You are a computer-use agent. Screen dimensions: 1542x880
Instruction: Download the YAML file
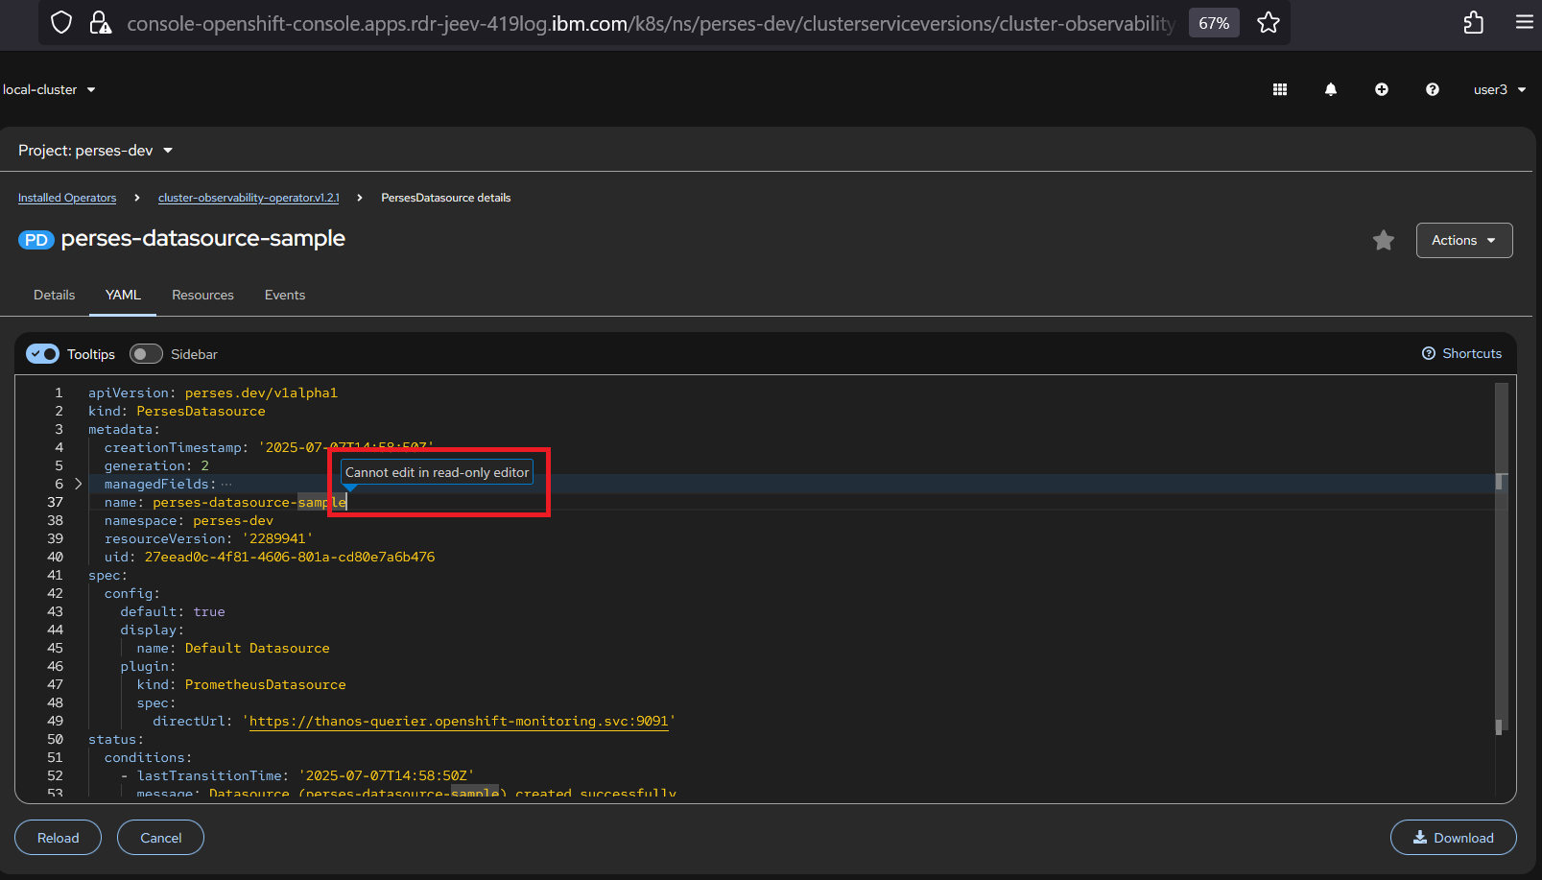pos(1454,838)
